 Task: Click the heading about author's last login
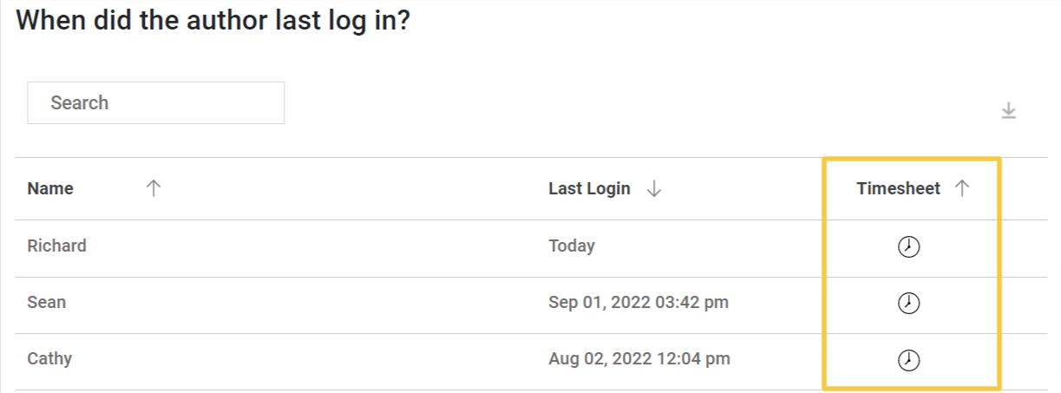[213, 21]
